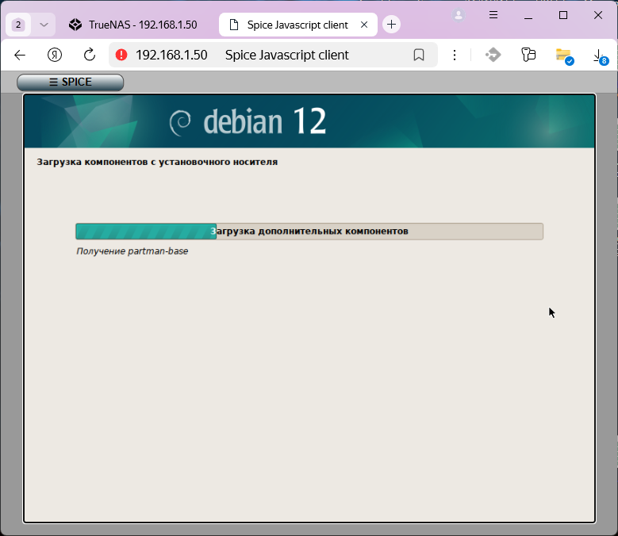
Task: Click the TrueNAS tab favicon
Action: [75, 25]
